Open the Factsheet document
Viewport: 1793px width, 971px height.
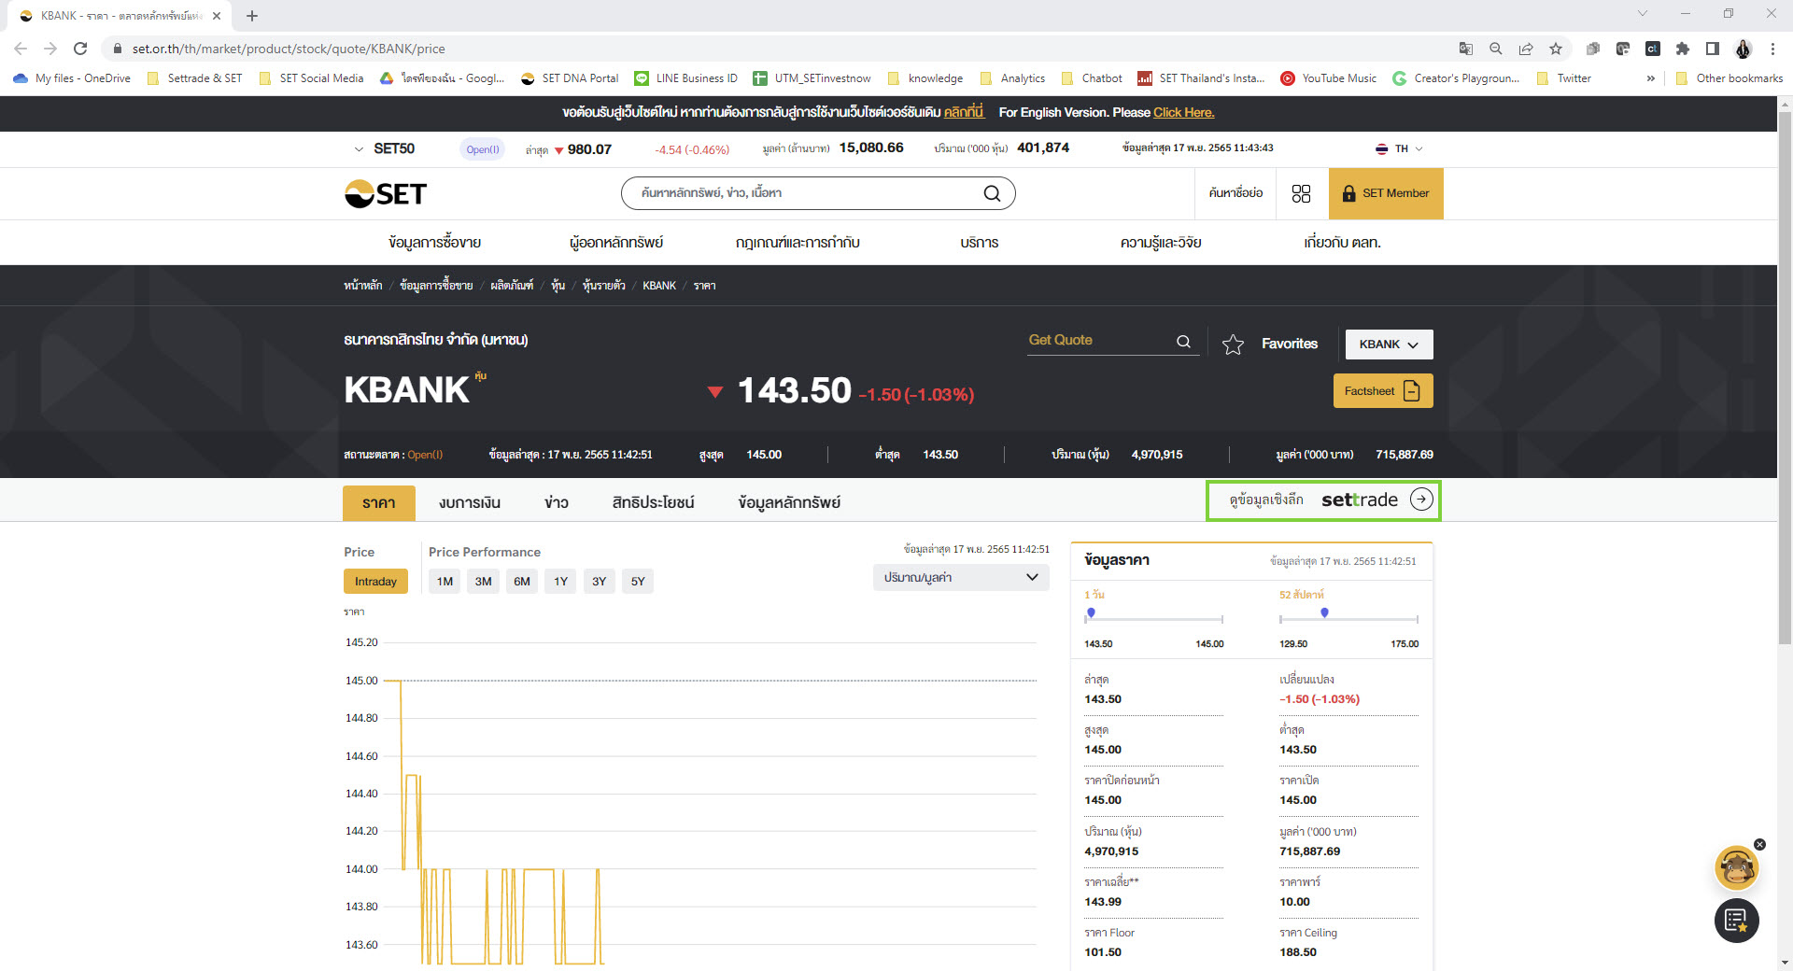click(x=1382, y=391)
